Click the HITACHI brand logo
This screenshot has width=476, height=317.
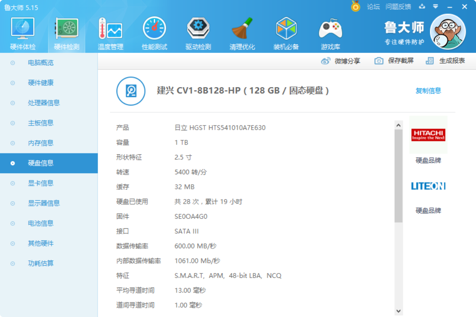(x=428, y=135)
